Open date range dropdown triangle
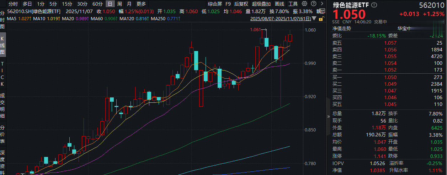The width and height of the screenshot is (447, 175). click(314, 18)
